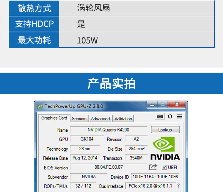Viewport: 223px width, 192px height.
Task: Click the 涡轮风扇 cooling value cell
Action: click(137, 8)
